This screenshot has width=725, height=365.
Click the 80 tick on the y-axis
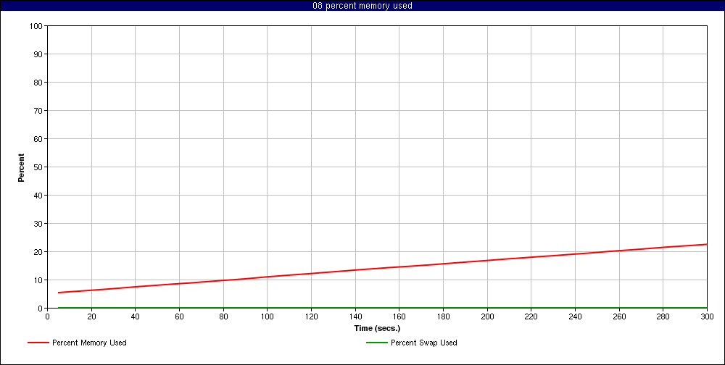pos(38,83)
